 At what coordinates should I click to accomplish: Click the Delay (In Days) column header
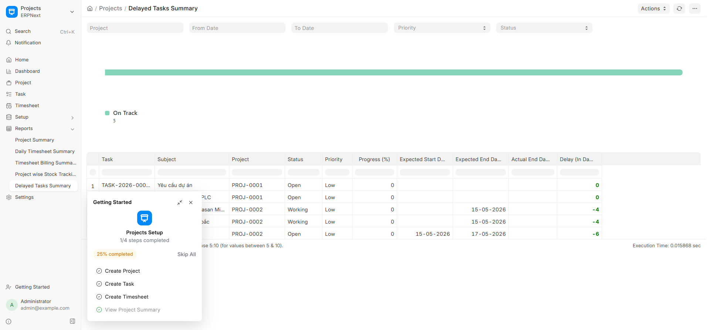tap(579, 159)
